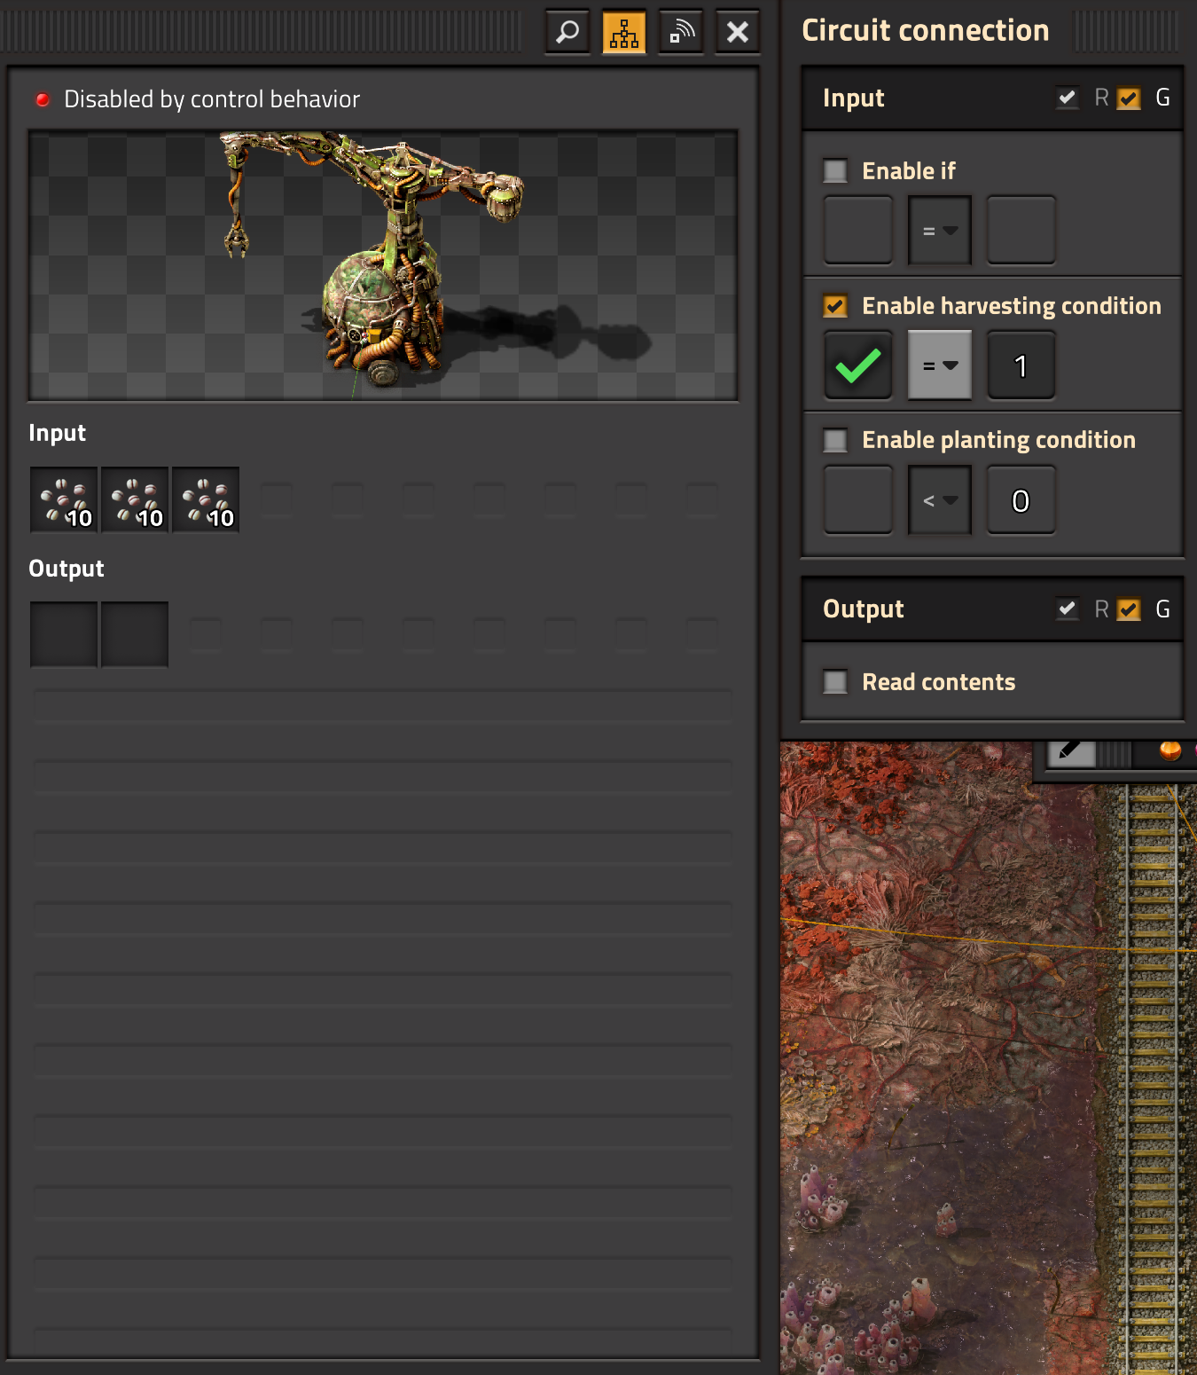Click the second empty output slot
This screenshot has width=1197, height=1375.
(x=135, y=635)
